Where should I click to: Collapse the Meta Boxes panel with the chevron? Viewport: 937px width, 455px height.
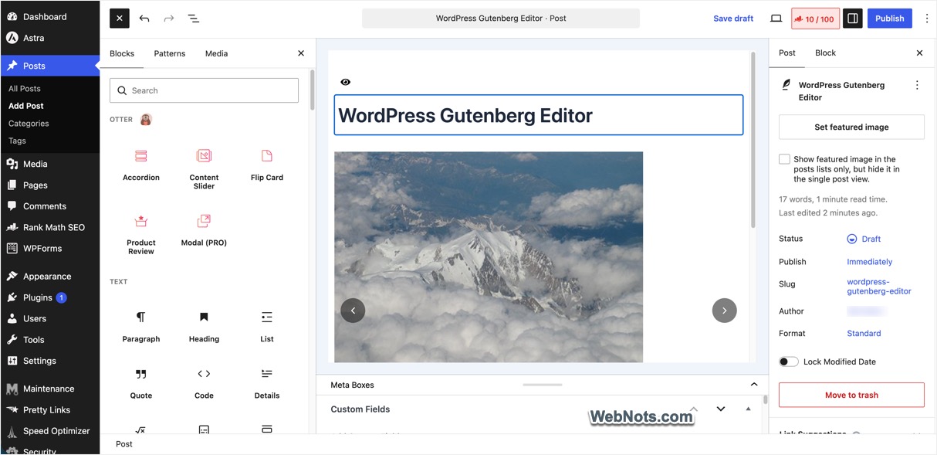[754, 385]
